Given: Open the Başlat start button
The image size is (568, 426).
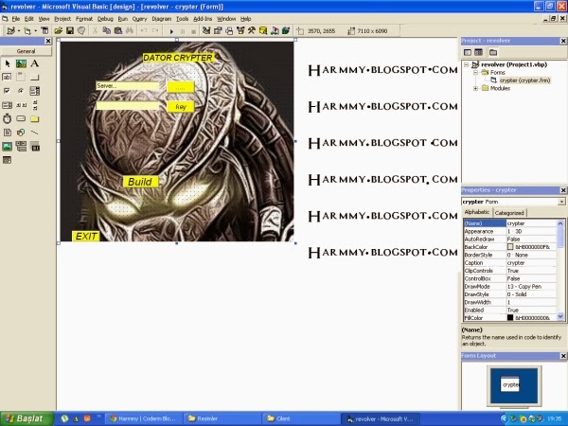Looking at the screenshot, I should point(27,418).
